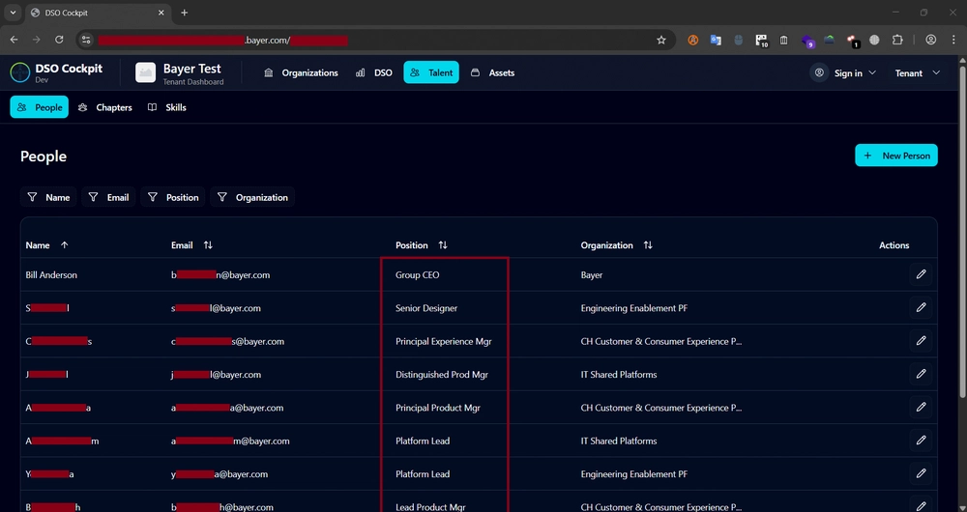Viewport: 967px width, 512px height.
Task: Click the Bill Anderson name cell
Action: [51, 274]
